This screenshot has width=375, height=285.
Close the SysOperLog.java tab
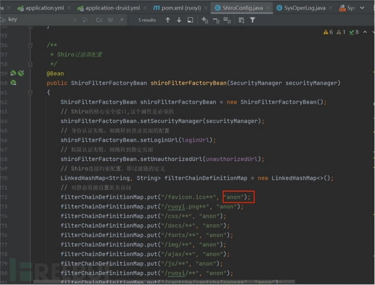click(x=330, y=8)
